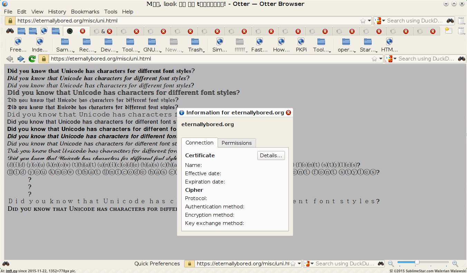Select the Connection tab in dialog

(x=199, y=142)
